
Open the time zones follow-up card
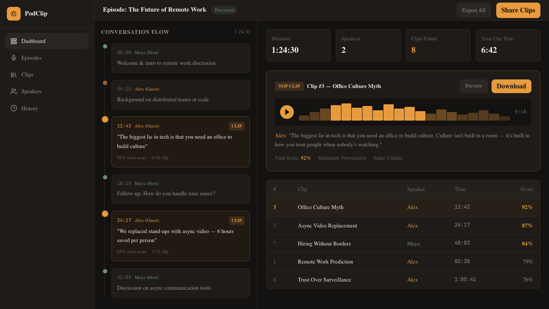coord(181,189)
